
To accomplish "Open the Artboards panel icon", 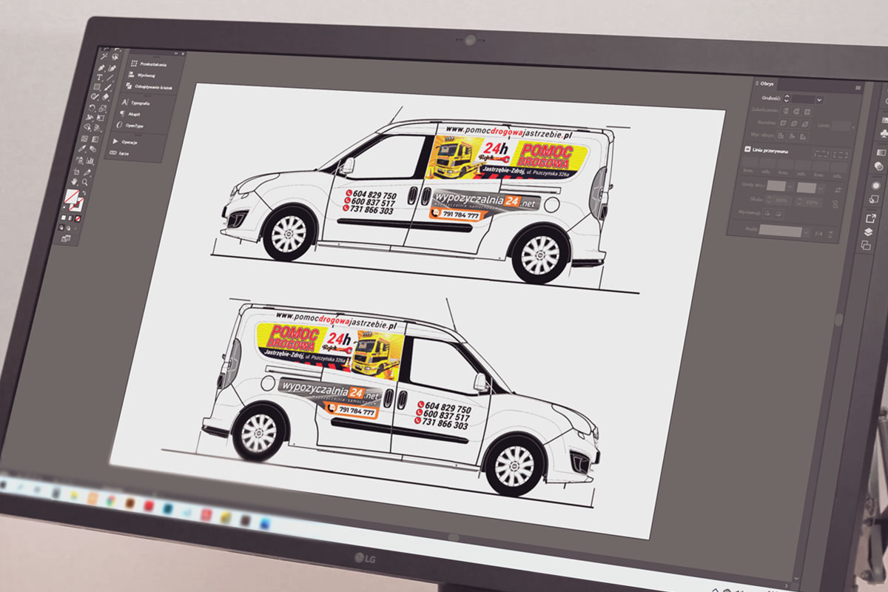I will (x=867, y=246).
